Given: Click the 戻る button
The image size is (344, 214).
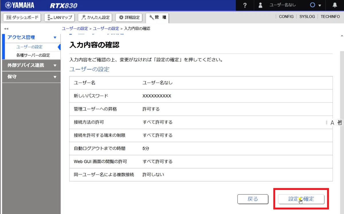Looking at the screenshot, I should tap(253, 199).
